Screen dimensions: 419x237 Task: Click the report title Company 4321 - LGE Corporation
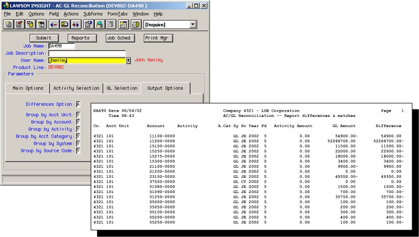(261, 111)
